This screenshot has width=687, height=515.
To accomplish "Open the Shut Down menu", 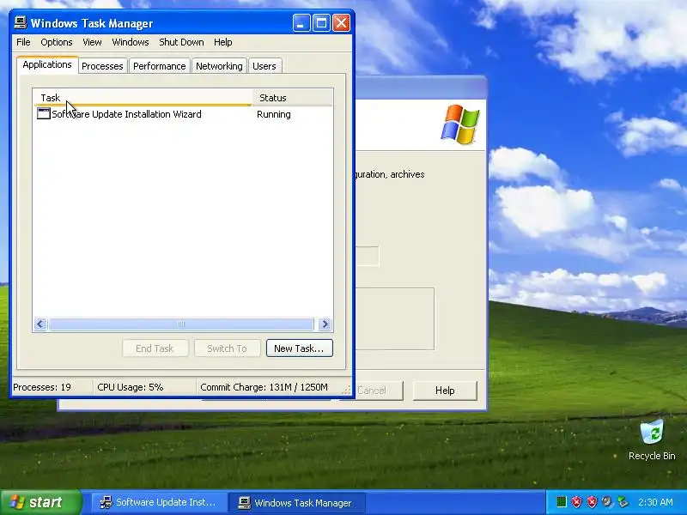I will click(x=181, y=42).
